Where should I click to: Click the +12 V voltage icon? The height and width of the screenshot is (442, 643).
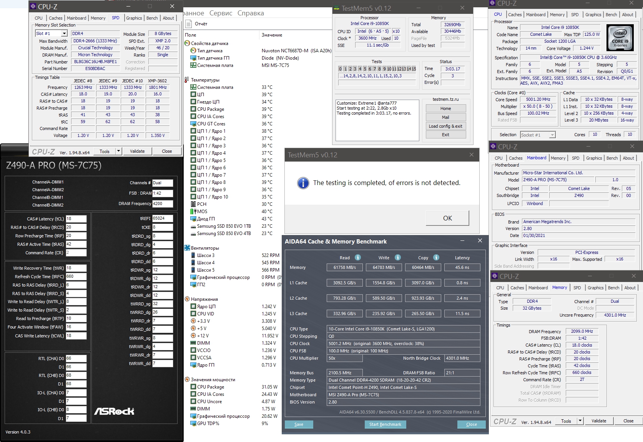tap(193, 336)
